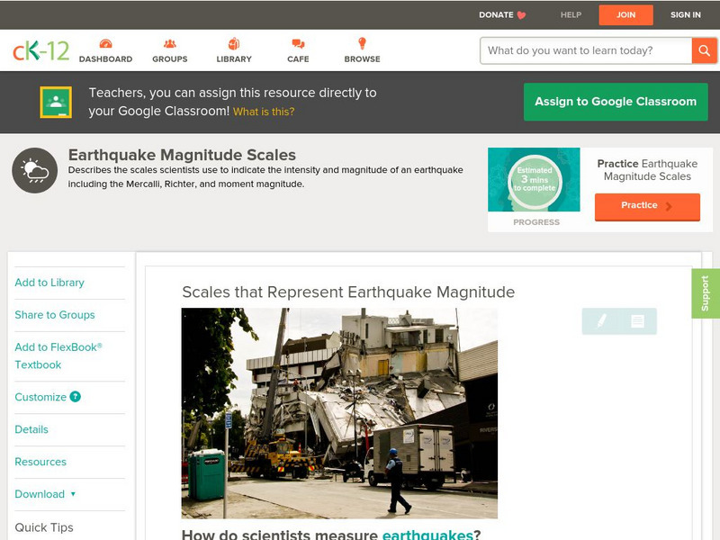Viewport: 720px width, 540px height.
Task: Click the Download link
Action: (x=40, y=494)
